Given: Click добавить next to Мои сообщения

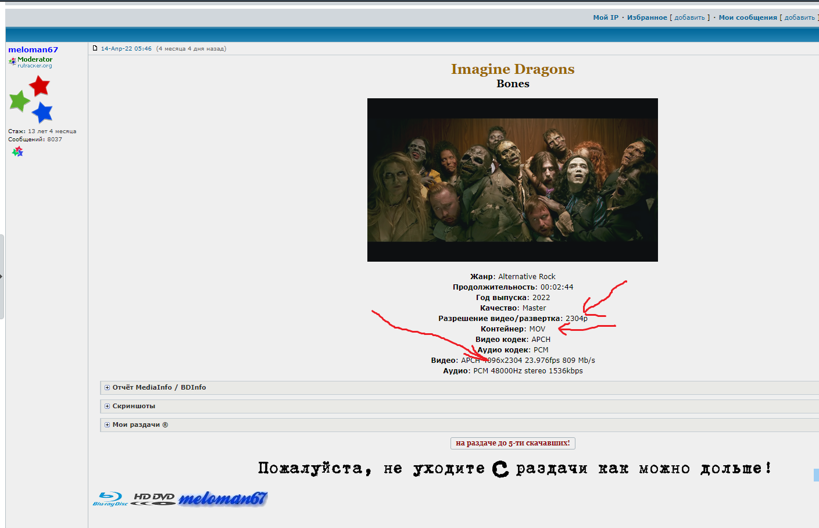Looking at the screenshot, I should click(x=800, y=17).
